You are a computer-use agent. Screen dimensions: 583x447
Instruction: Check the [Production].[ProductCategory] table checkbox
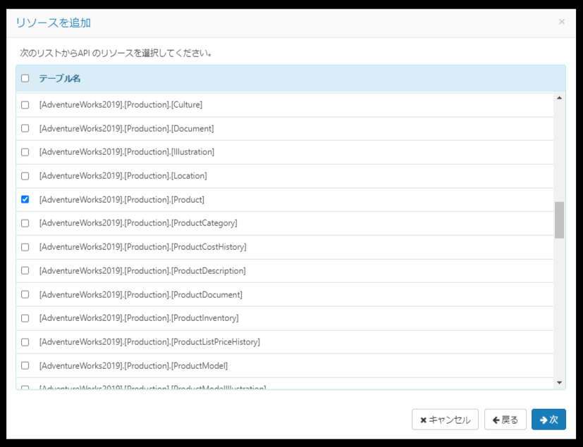[25, 224]
